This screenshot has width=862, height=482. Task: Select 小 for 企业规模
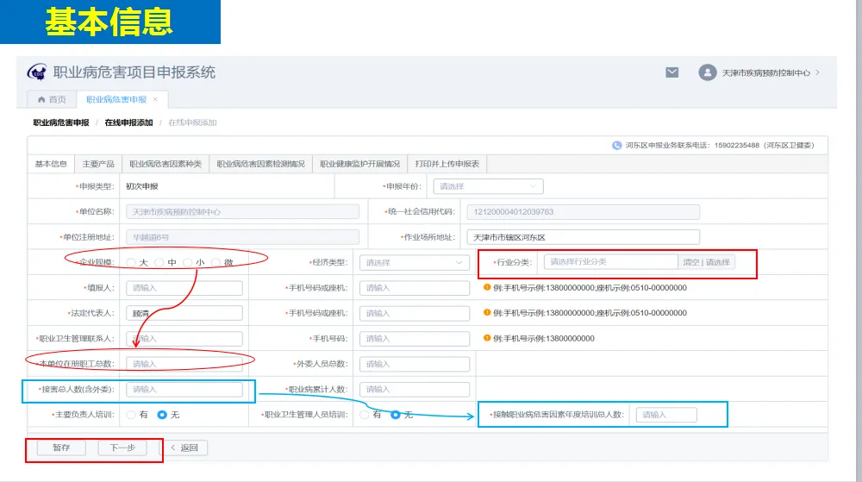187,263
